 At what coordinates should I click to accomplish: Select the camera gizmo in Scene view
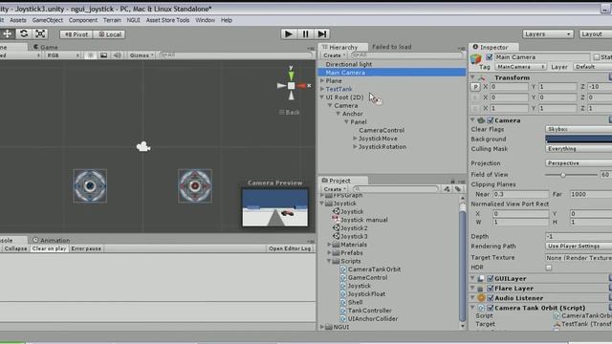tap(143, 146)
